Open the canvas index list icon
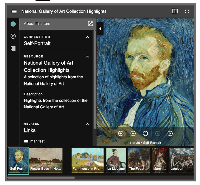200x185 pixels. pyautogui.click(x=13, y=48)
